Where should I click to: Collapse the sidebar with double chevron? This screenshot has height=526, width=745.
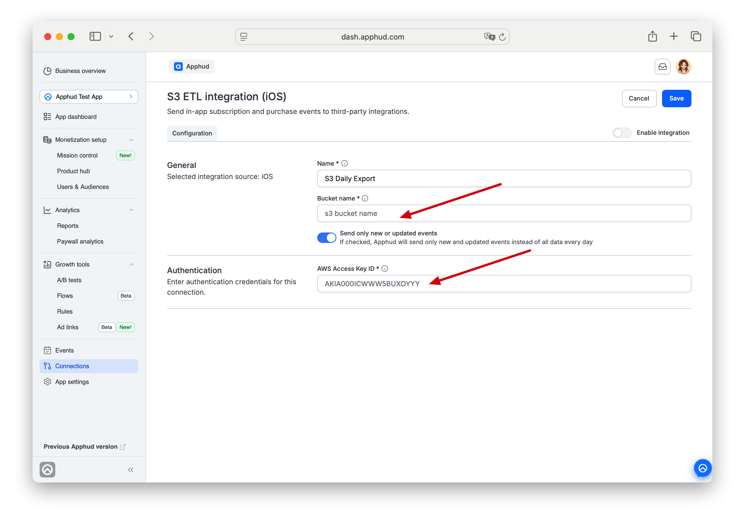click(130, 470)
